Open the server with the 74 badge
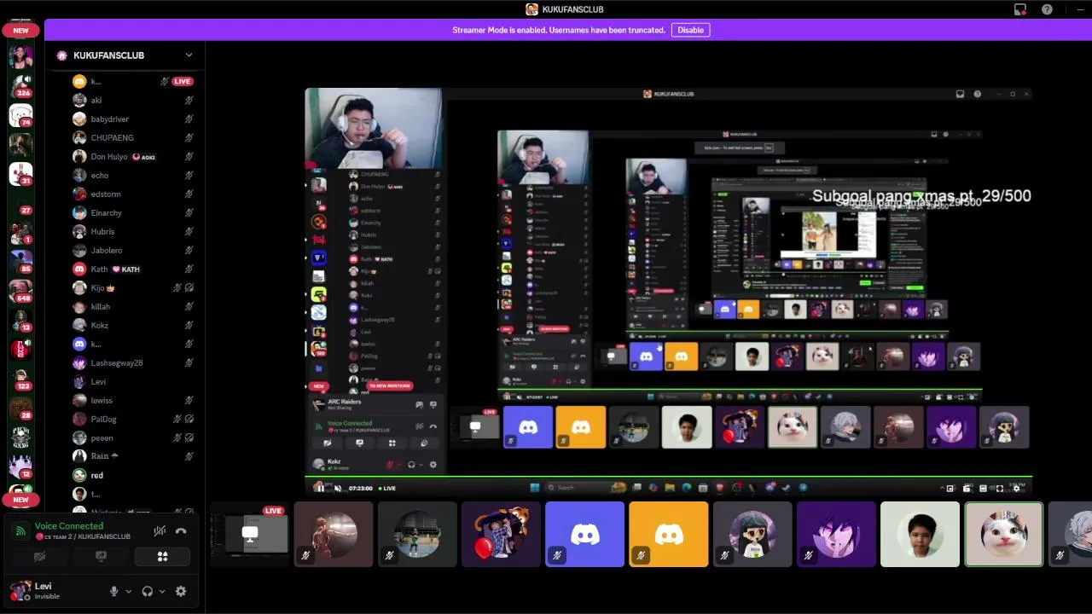 coord(20,114)
